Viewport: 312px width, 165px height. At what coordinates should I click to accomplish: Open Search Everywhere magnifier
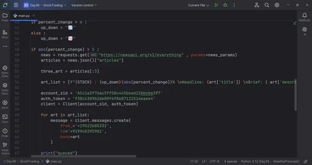click(267, 5)
